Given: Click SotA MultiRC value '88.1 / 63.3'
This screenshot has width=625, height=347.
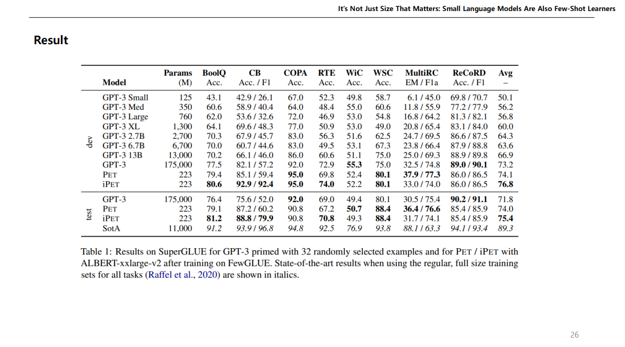Looking at the screenshot, I should coord(422,229).
